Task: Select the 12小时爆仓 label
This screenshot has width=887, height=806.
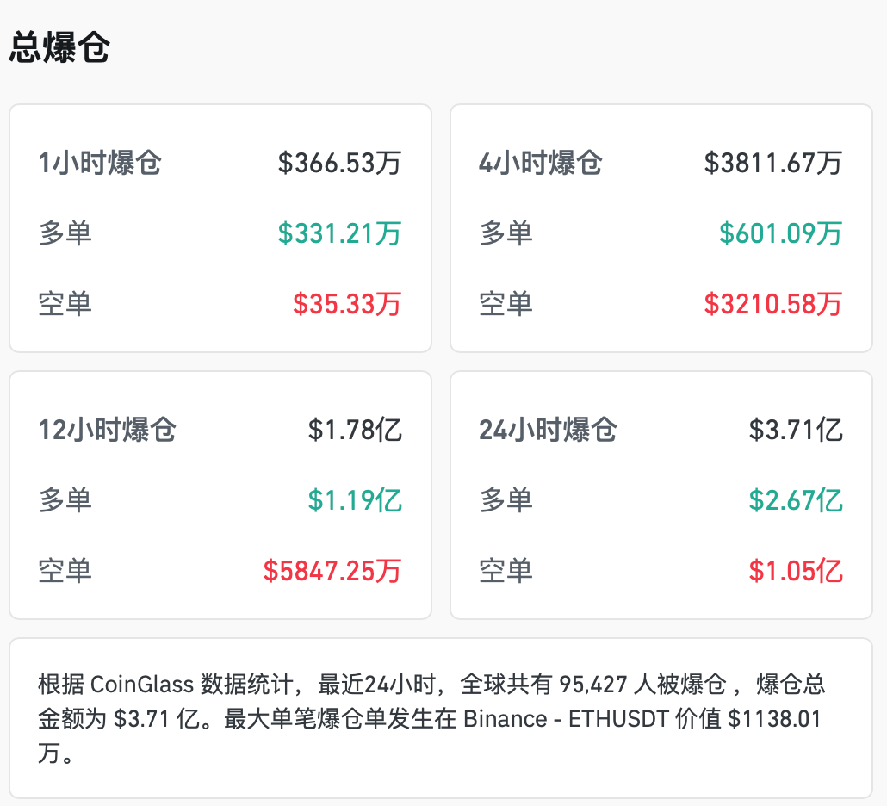Action: [108, 430]
